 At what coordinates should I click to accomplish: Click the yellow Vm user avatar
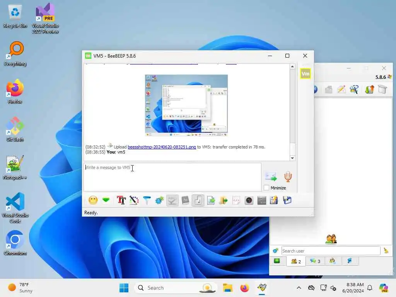pos(306,74)
